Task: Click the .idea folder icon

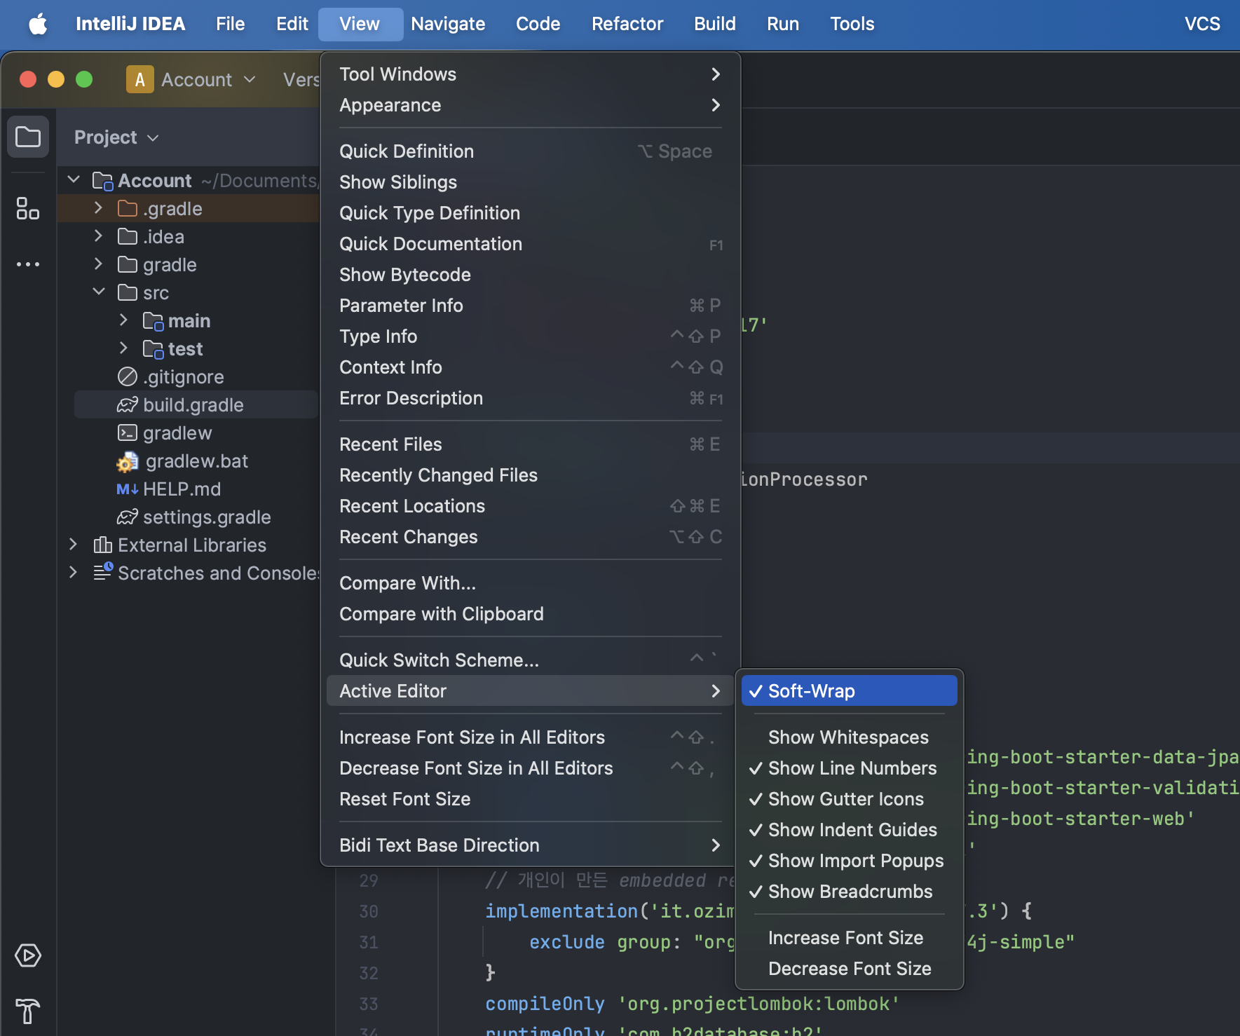Action: (x=128, y=236)
